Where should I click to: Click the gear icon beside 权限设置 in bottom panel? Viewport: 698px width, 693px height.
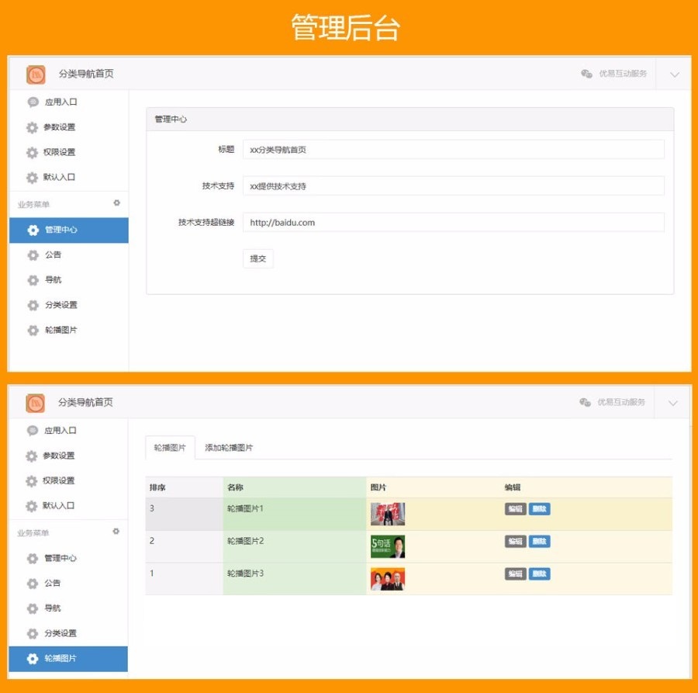[x=31, y=480]
